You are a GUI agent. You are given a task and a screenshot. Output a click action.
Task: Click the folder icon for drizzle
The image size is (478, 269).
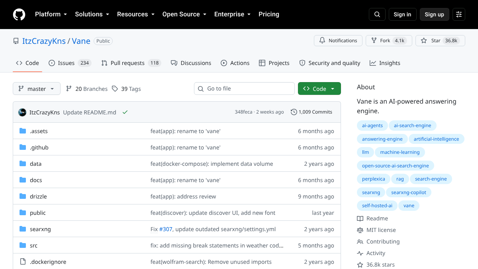click(x=23, y=196)
